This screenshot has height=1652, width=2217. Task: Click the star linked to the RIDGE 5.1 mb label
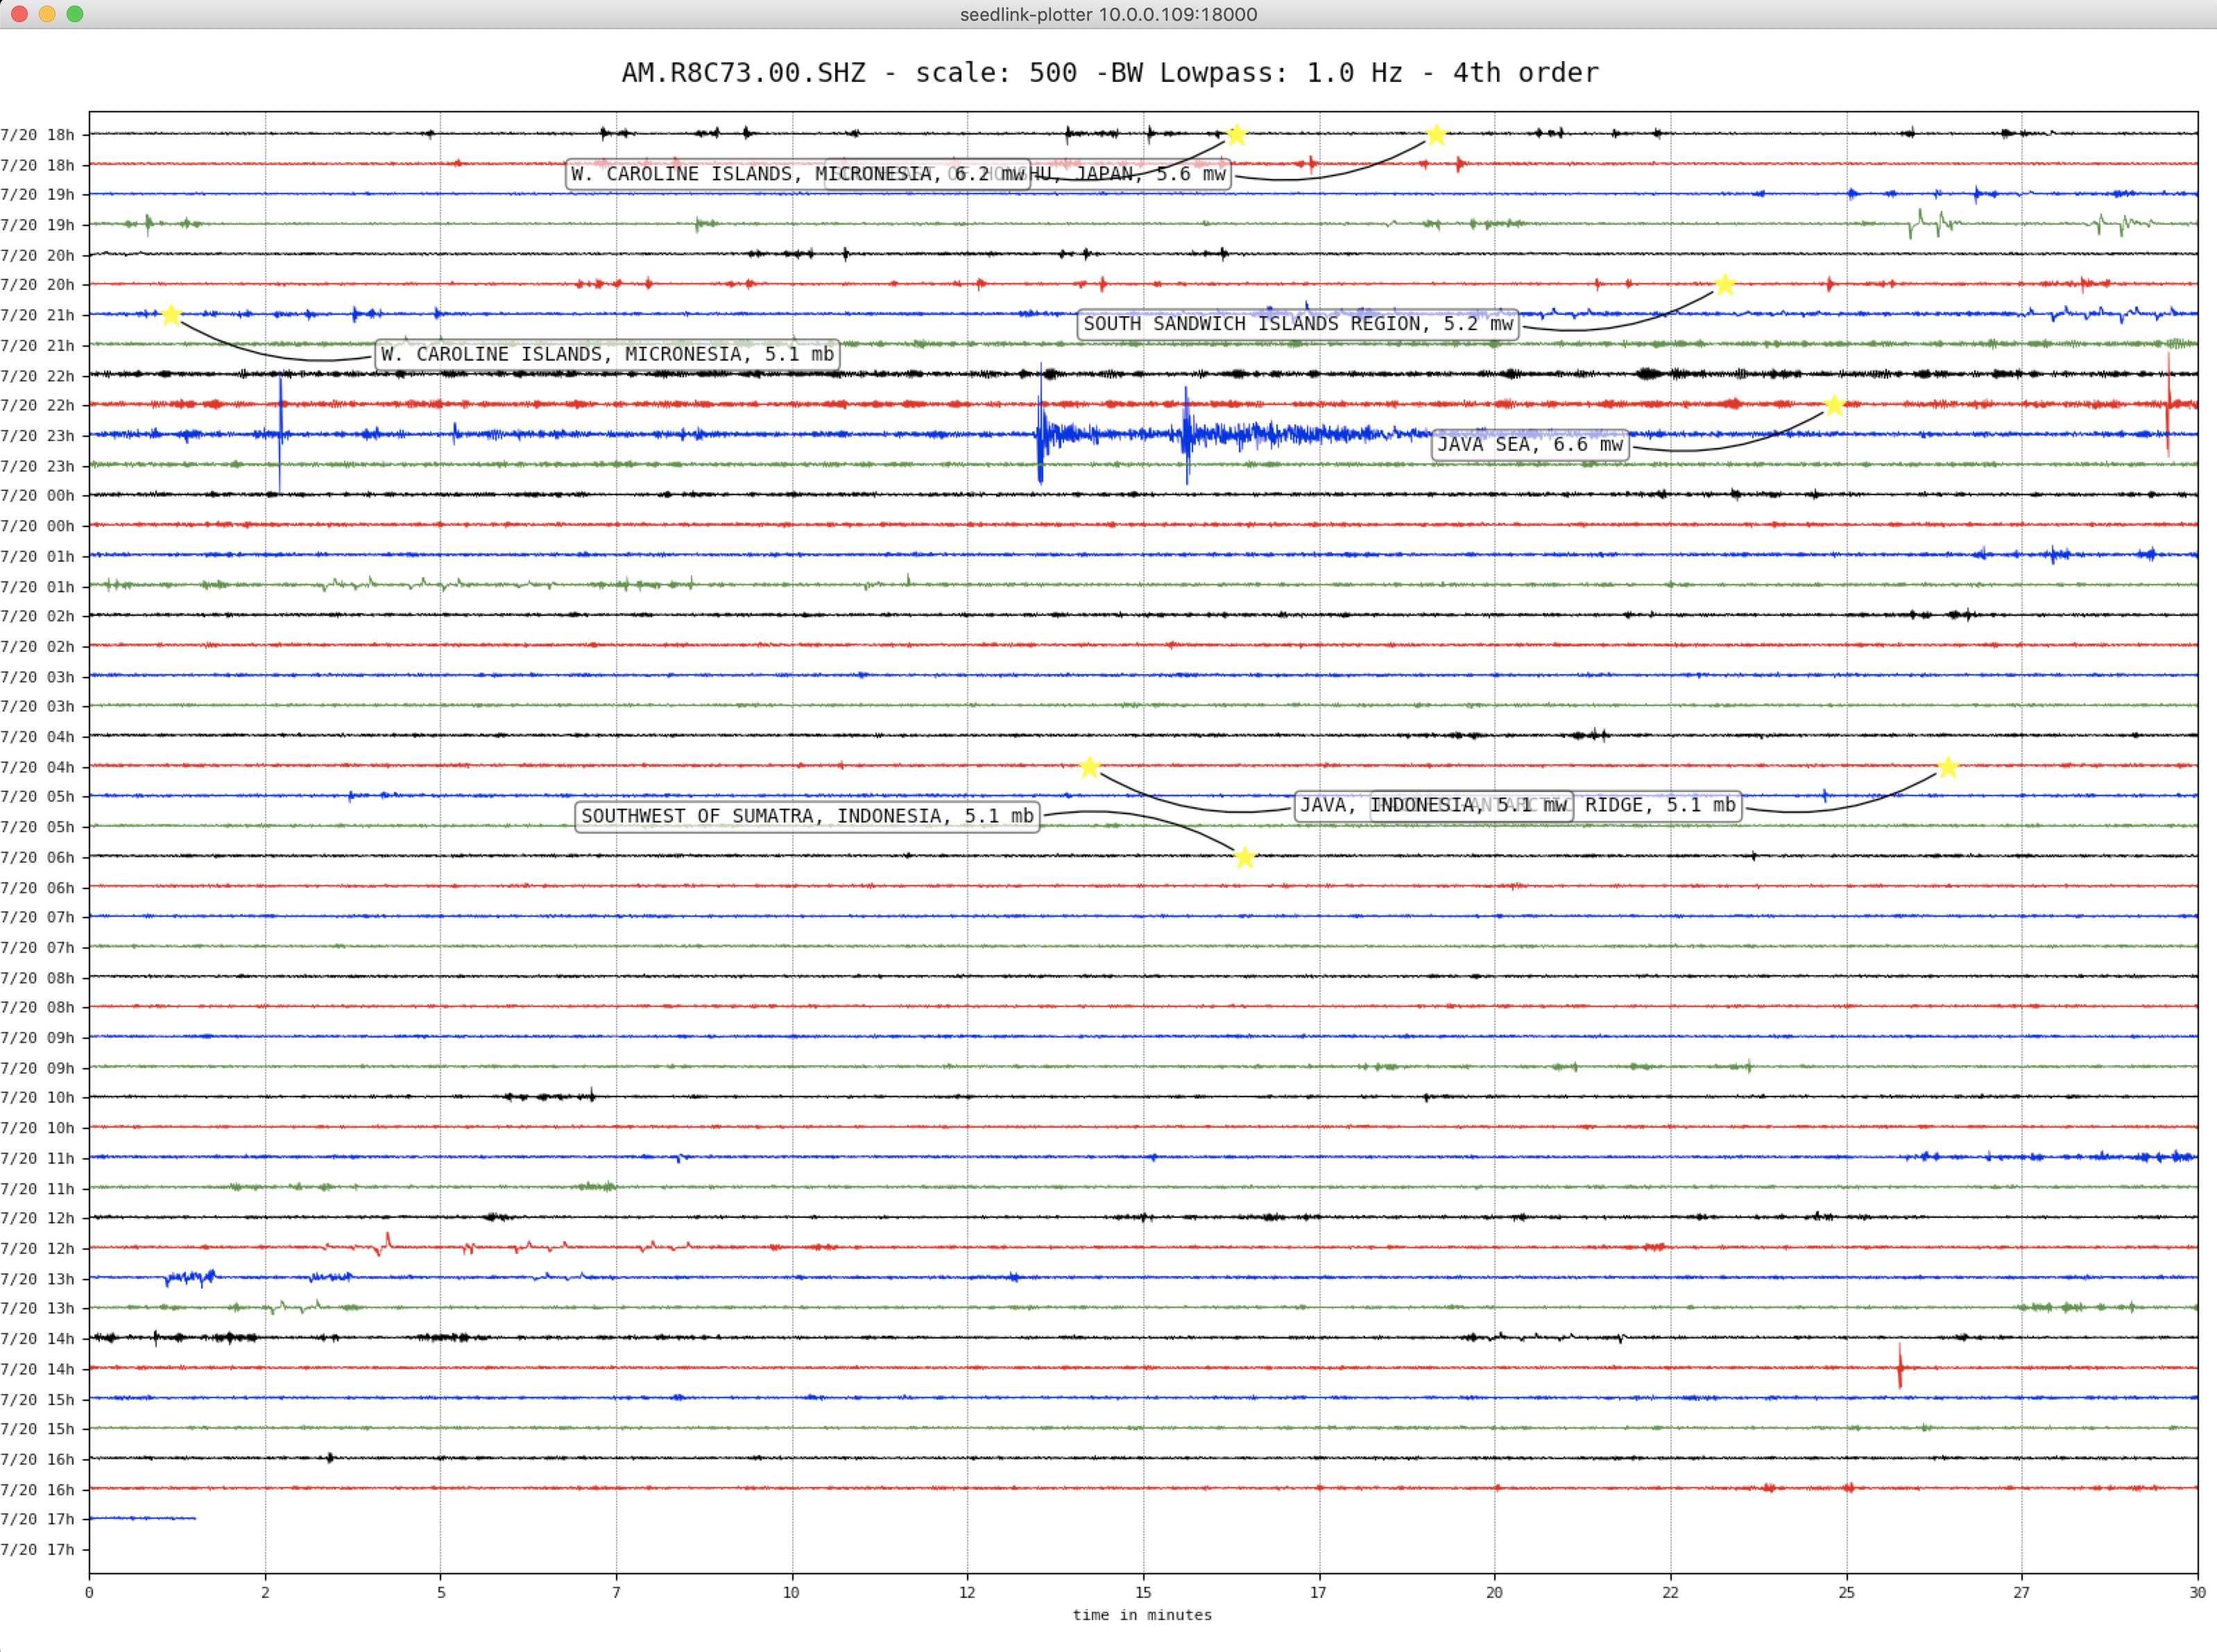point(1947,767)
